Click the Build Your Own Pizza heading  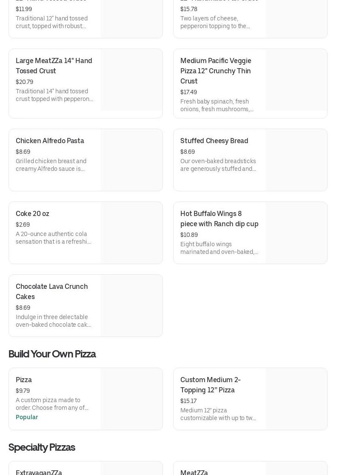pos(52,354)
